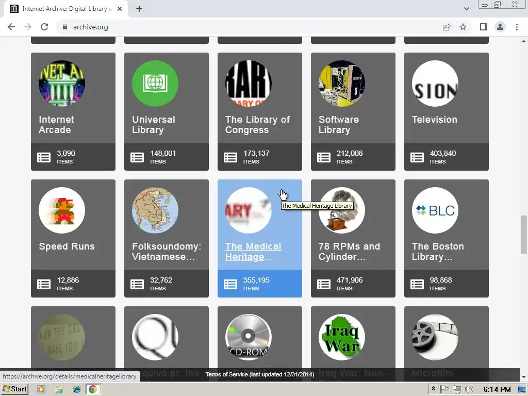Select the Internet Archive tab
Screen dimensions: 528x396
(65, 9)
